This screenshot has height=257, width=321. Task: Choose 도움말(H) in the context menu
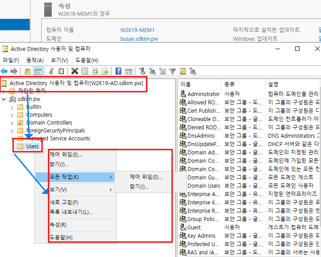61,238
